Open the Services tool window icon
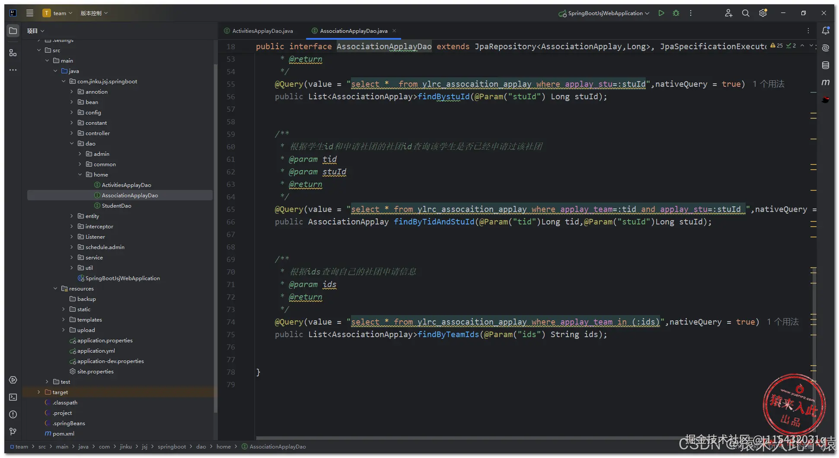839x458 pixels. [13, 380]
